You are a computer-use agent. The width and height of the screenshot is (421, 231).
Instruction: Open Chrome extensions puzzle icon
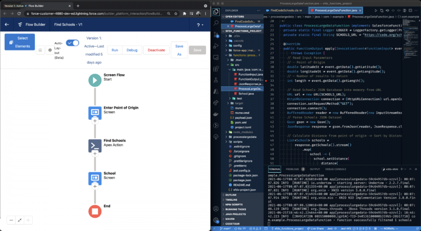pyautogui.click(x=184, y=14)
